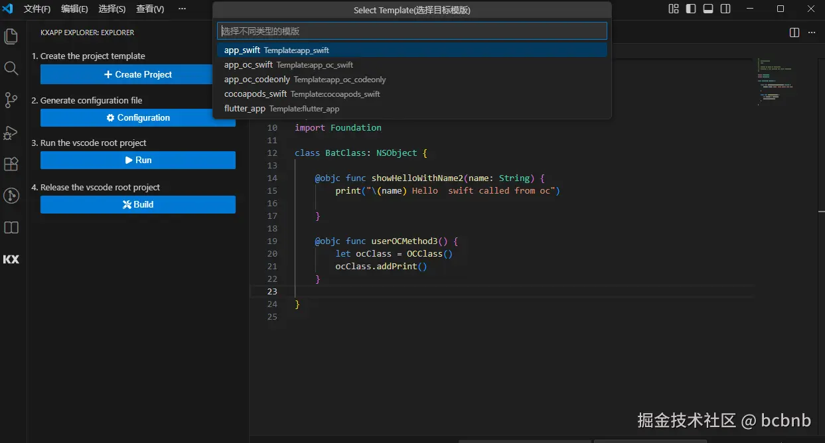The width and height of the screenshot is (825, 443).
Task: Toggle the secondary side bar visibility
Action: 725,9
